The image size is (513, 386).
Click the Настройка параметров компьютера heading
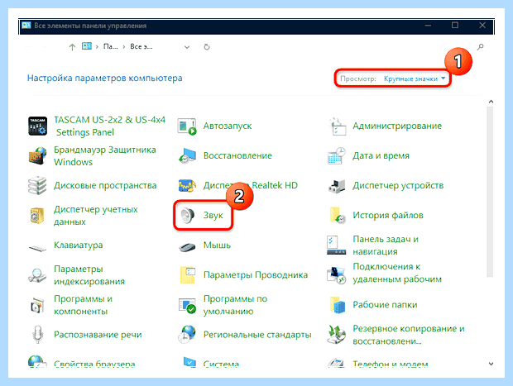(x=105, y=79)
